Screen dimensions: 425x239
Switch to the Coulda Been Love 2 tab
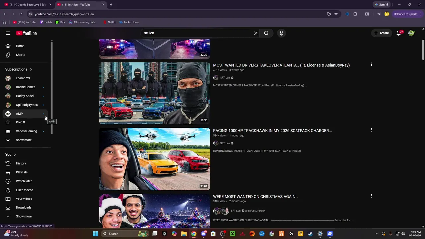pyautogui.click(x=28, y=5)
